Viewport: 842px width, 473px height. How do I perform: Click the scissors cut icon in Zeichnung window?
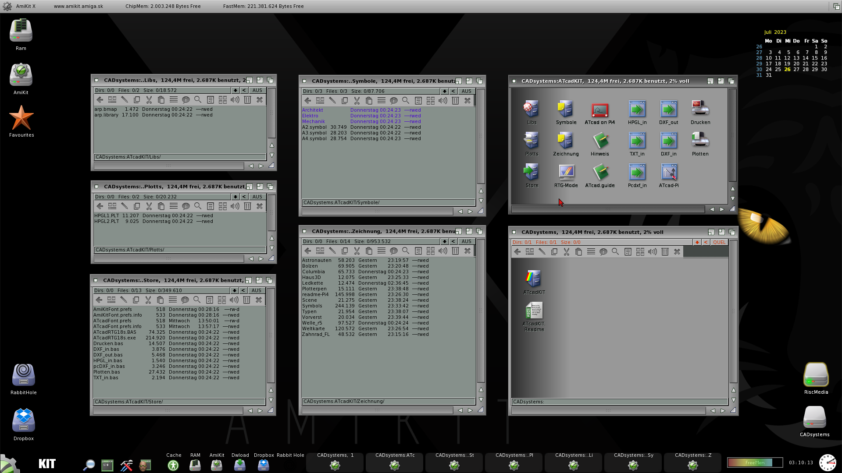point(357,251)
